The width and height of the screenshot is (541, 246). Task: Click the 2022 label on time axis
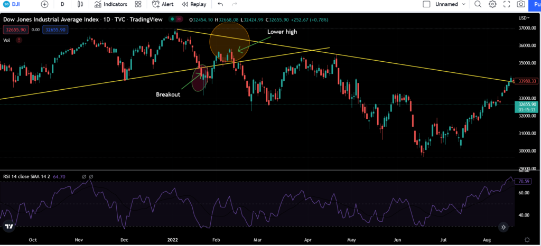point(172,239)
